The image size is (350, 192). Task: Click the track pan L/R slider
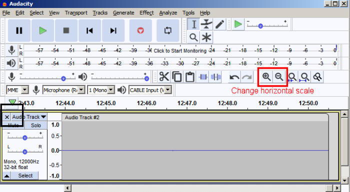point(25,152)
